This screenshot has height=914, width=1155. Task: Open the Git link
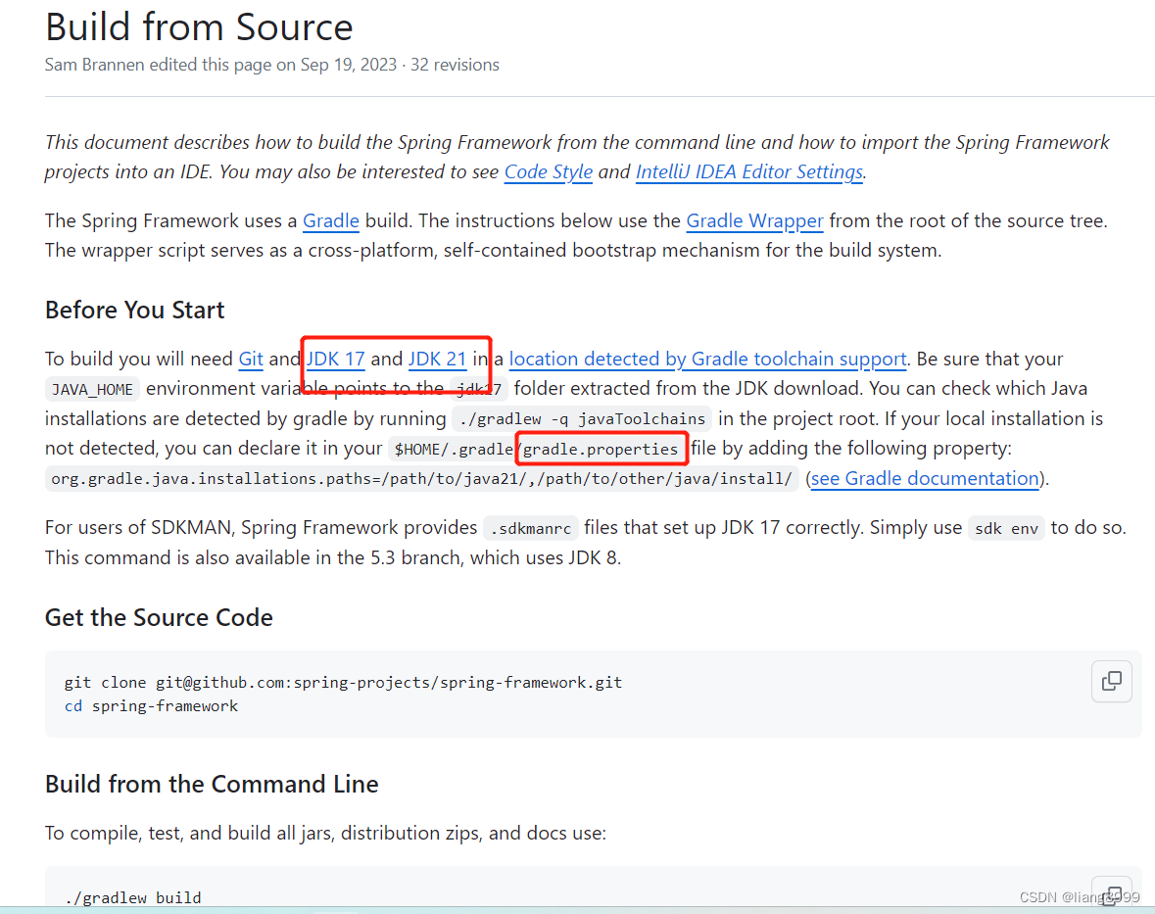tap(250, 359)
